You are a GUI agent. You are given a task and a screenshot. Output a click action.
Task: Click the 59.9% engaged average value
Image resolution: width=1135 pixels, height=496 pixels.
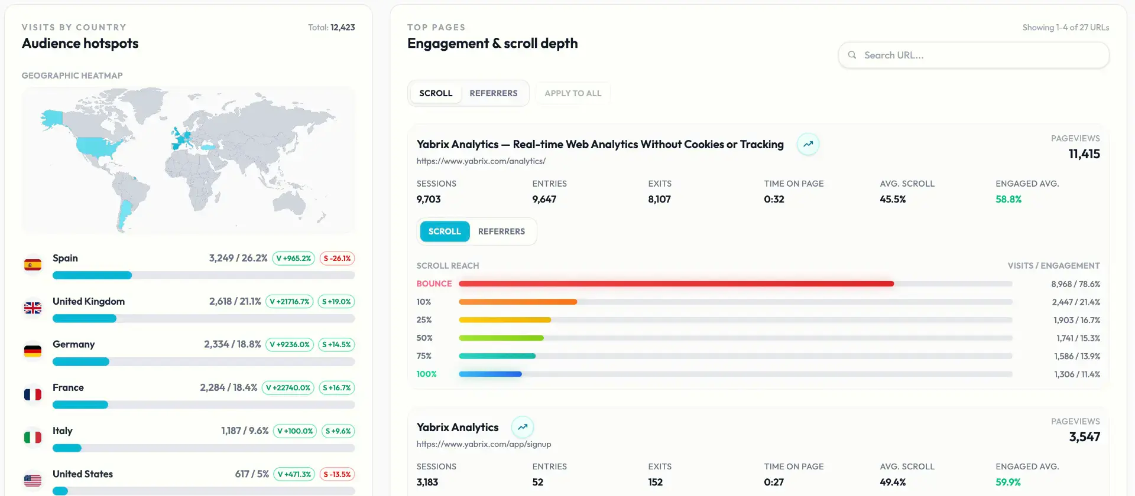coord(1008,482)
